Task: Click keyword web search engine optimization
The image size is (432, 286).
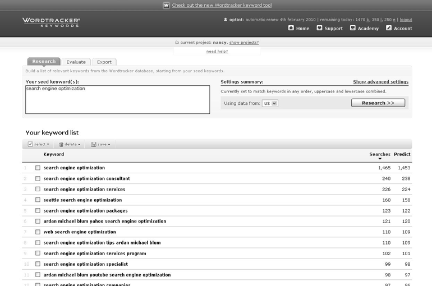Action: 80,232
